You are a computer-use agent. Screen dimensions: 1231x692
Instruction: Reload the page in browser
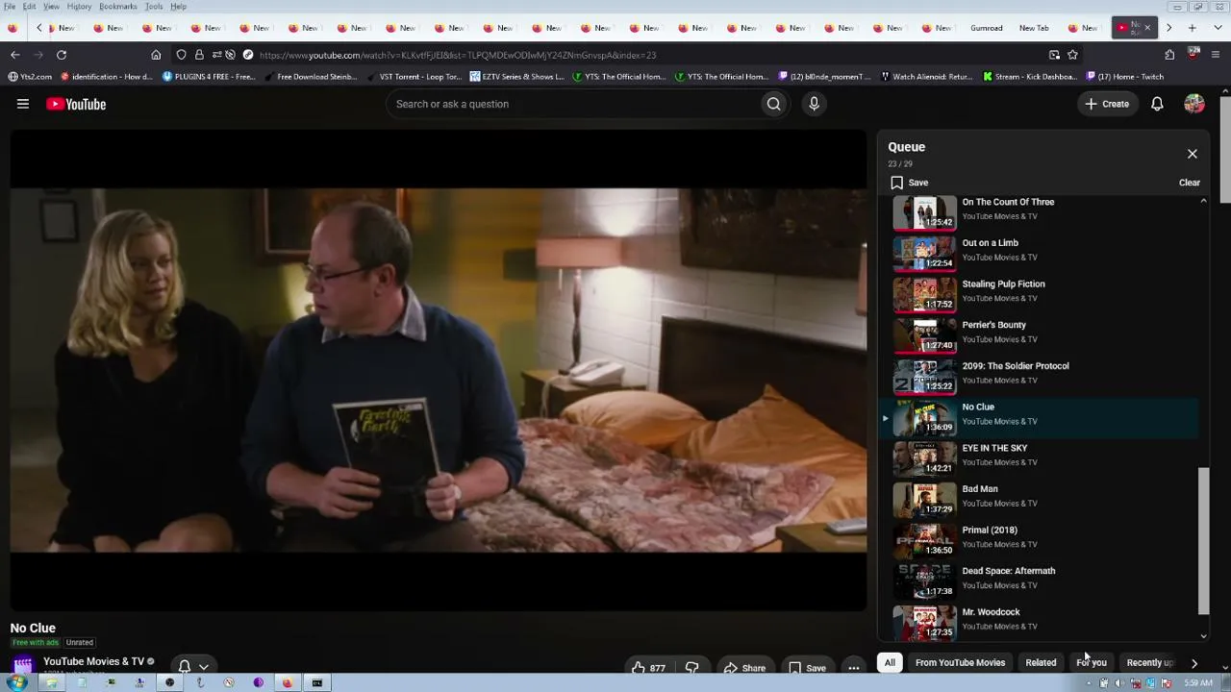[62, 55]
